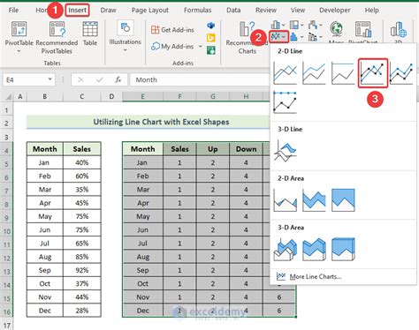Click the formula bar Cancel X button
Viewport: 419px width, 330px height.
(x=80, y=79)
